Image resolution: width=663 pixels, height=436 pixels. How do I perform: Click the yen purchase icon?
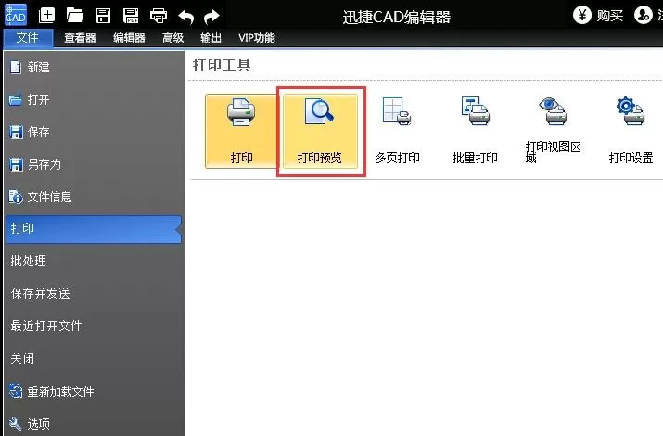pos(581,15)
